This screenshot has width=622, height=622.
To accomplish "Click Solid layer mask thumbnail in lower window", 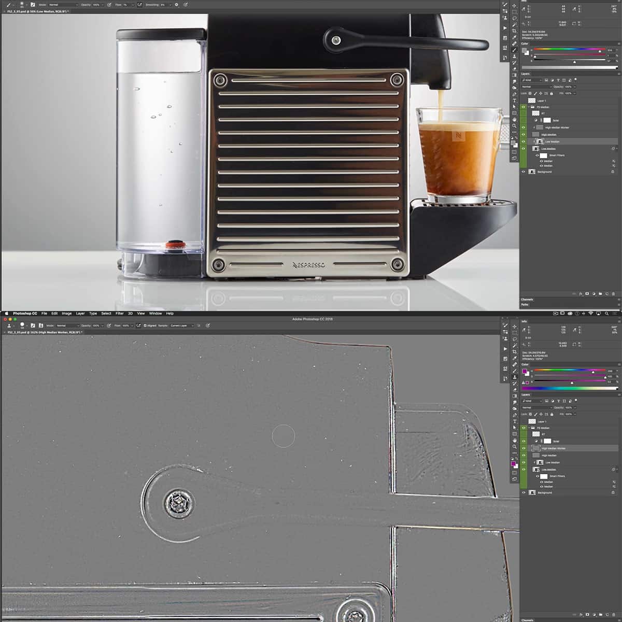I will click(x=547, y=441).
